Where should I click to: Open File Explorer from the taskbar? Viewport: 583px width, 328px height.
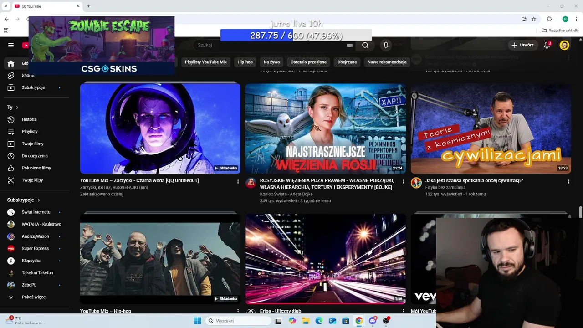(306, 321)
